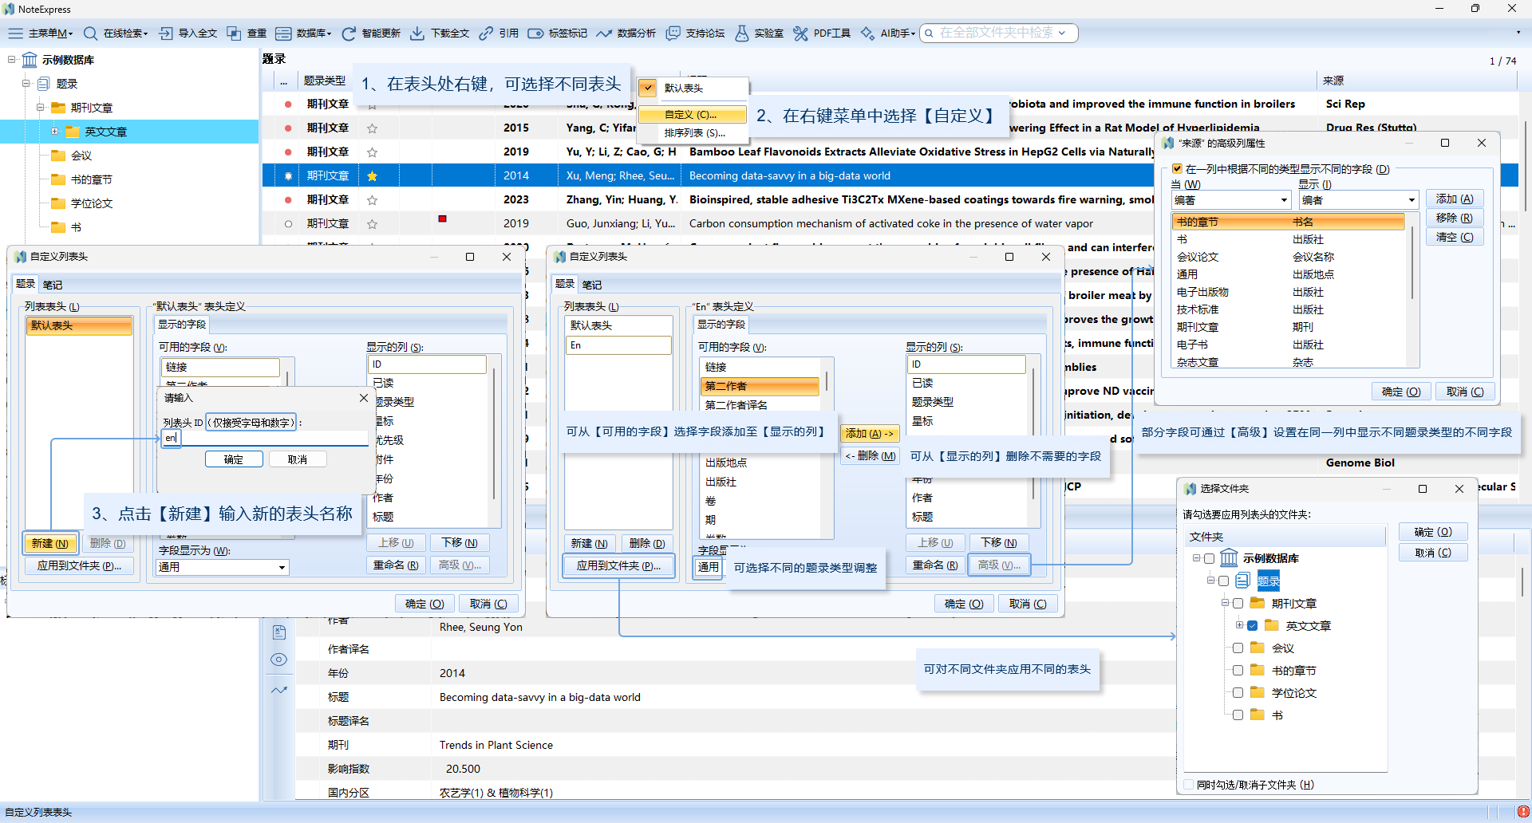Screen dimensions: 1532x823
Task: Click the 支持论坛 chat icon
Action: (673, 33)
